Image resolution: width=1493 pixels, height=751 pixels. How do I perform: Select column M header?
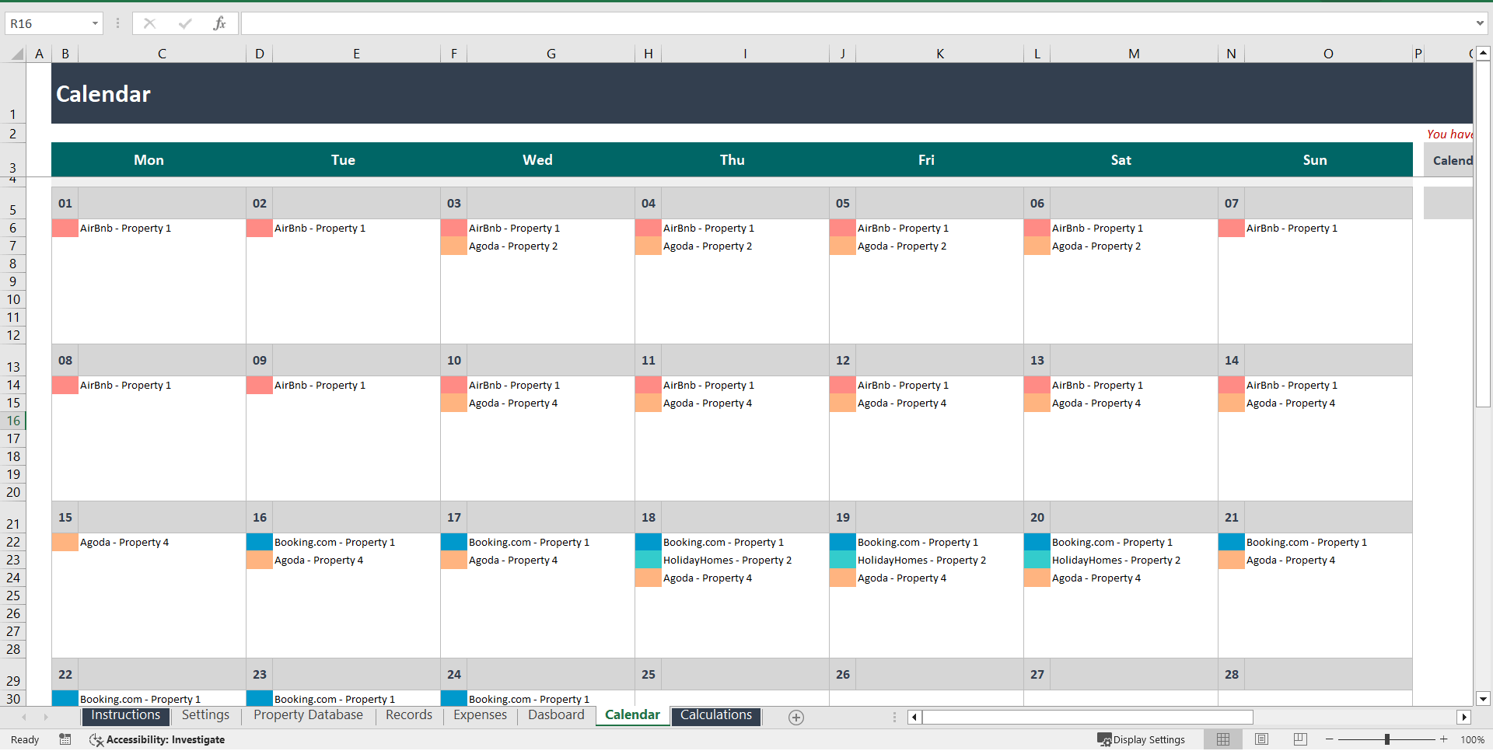pos(1134,54)
